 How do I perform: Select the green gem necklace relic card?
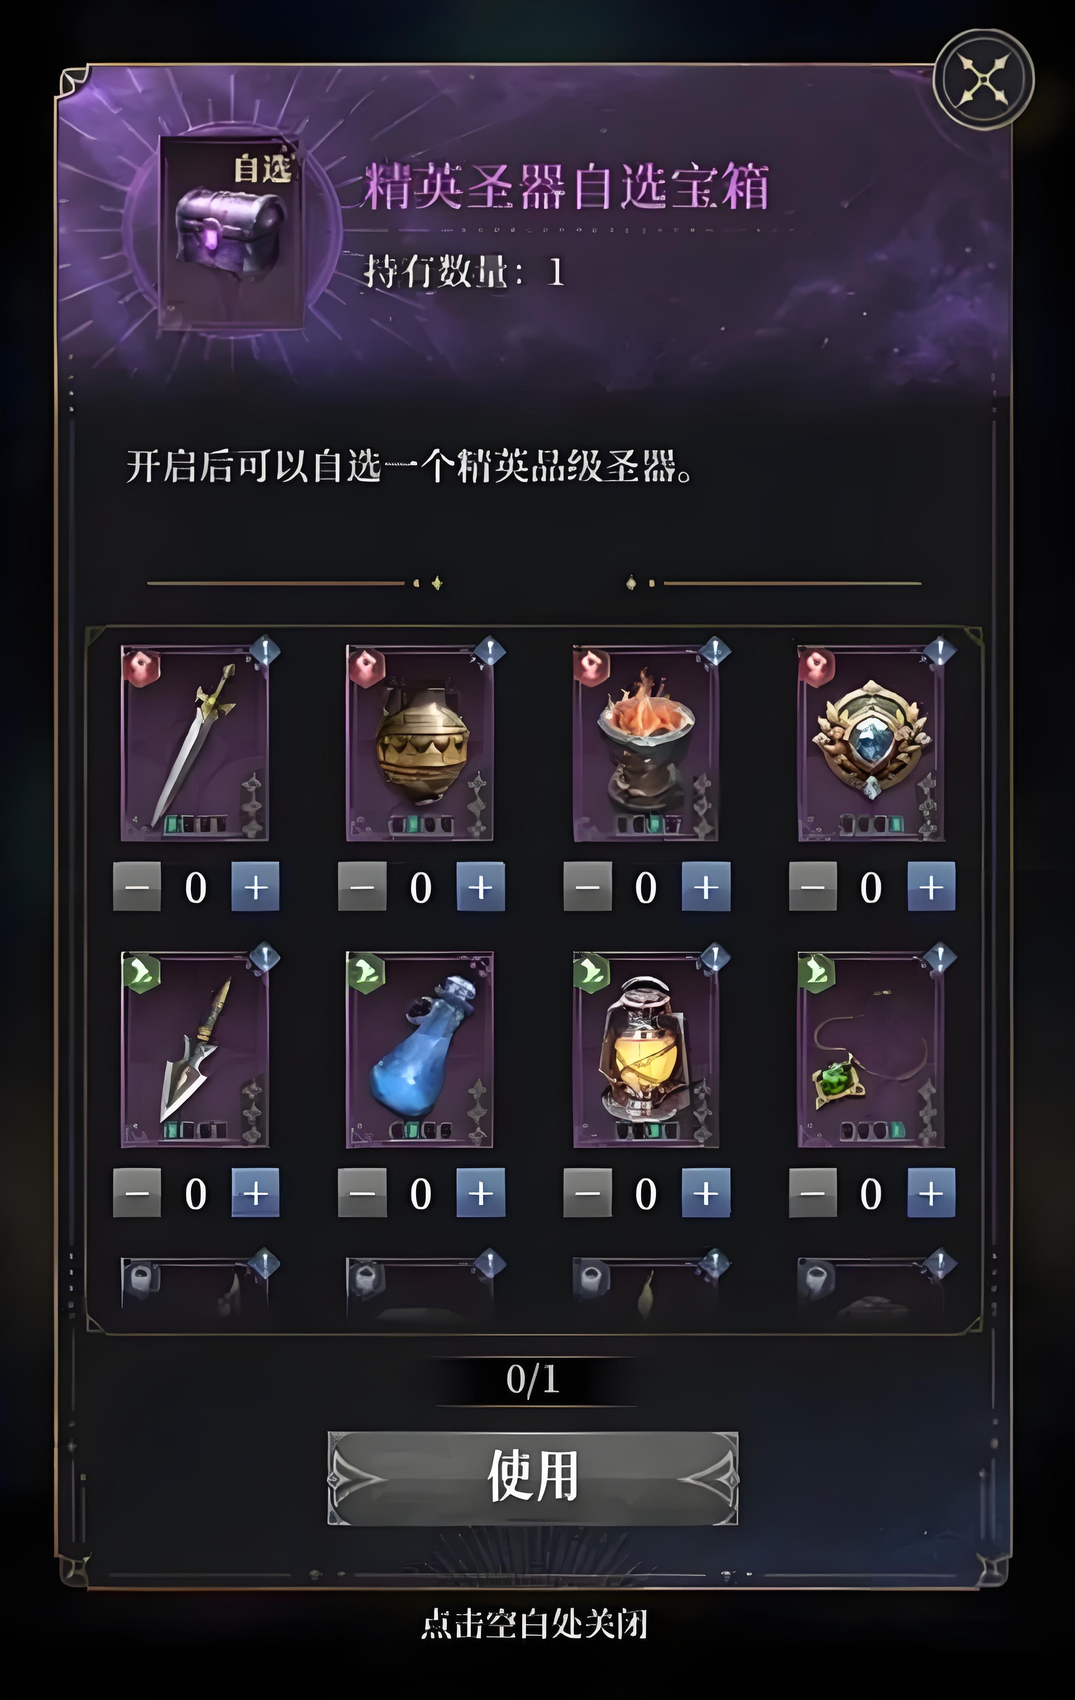click(871, 1049)
